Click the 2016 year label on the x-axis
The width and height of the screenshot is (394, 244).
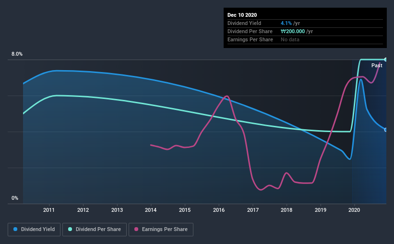[x=219, y=210]
